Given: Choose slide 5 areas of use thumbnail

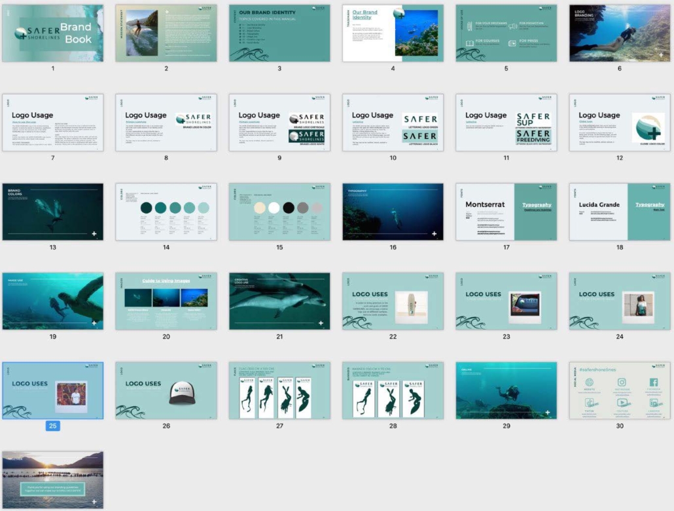Looking at the screenshot, I should click(x=506, y=33).
